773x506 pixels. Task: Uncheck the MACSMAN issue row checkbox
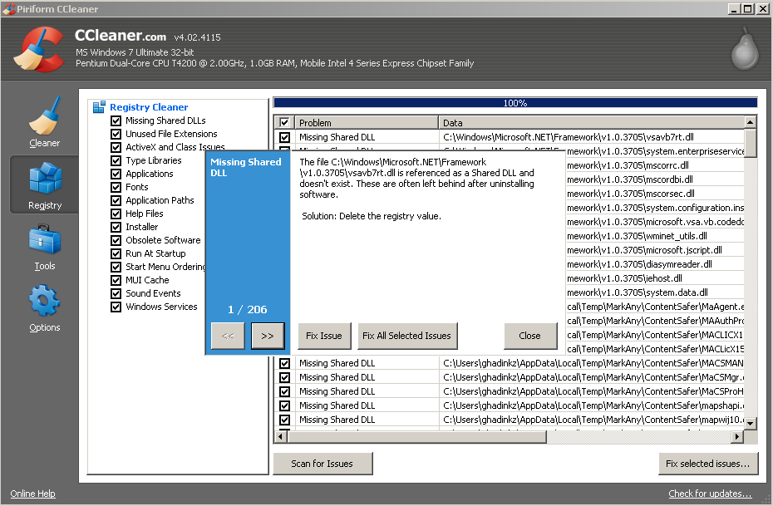point(284,363)
